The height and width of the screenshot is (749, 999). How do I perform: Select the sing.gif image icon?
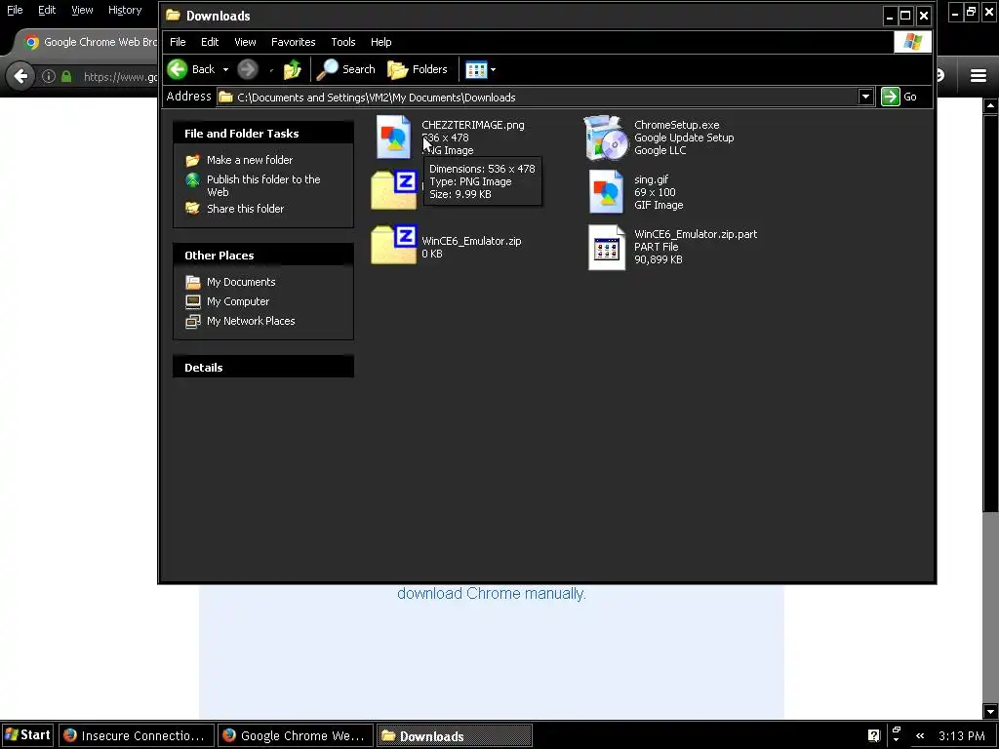coord(606,192)
